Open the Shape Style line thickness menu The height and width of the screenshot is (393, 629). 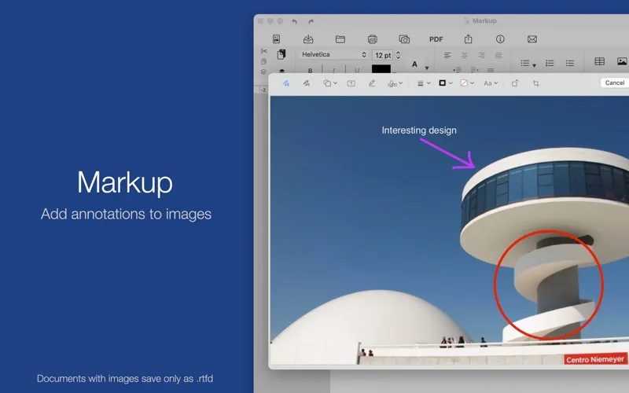424,83
